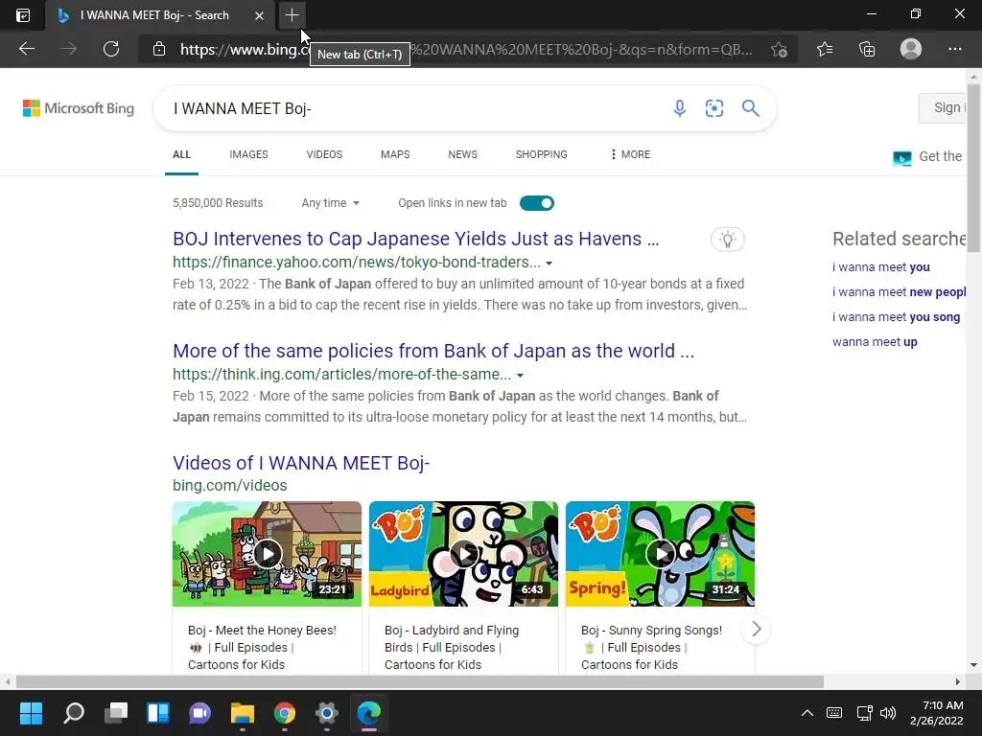The width and height of the screenshot is (982, 736).
Task: Search using voice microphone icon
Action: click(x=680, y=108)
